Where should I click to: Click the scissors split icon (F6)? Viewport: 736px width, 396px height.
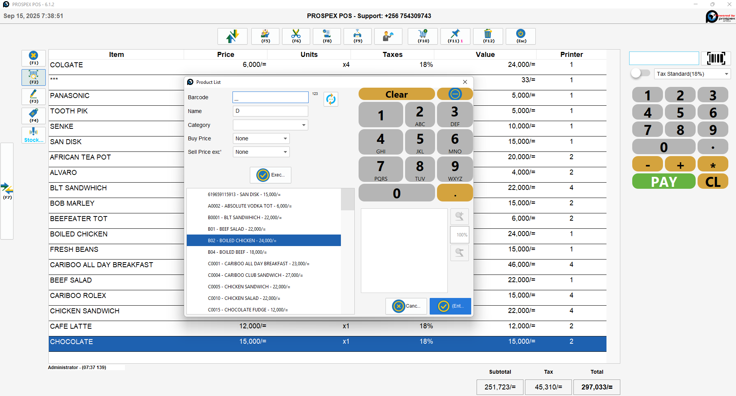[296, 36]
